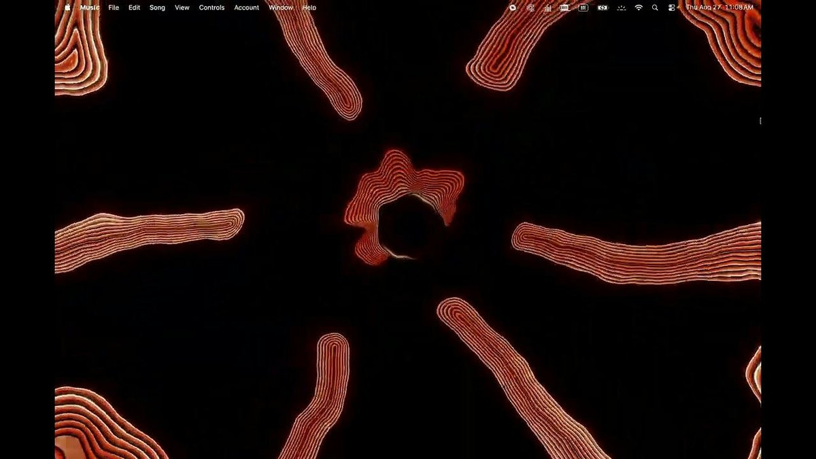Click the memory chip status icon
The height and width of the screenshot is (459, 816).
click(565, 7)
